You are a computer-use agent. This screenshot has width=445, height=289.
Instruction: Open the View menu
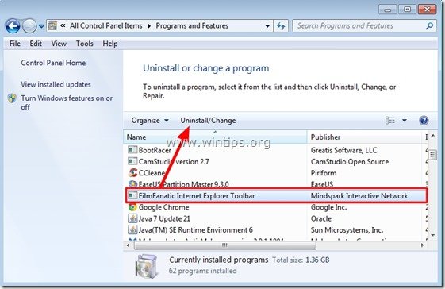59,44
